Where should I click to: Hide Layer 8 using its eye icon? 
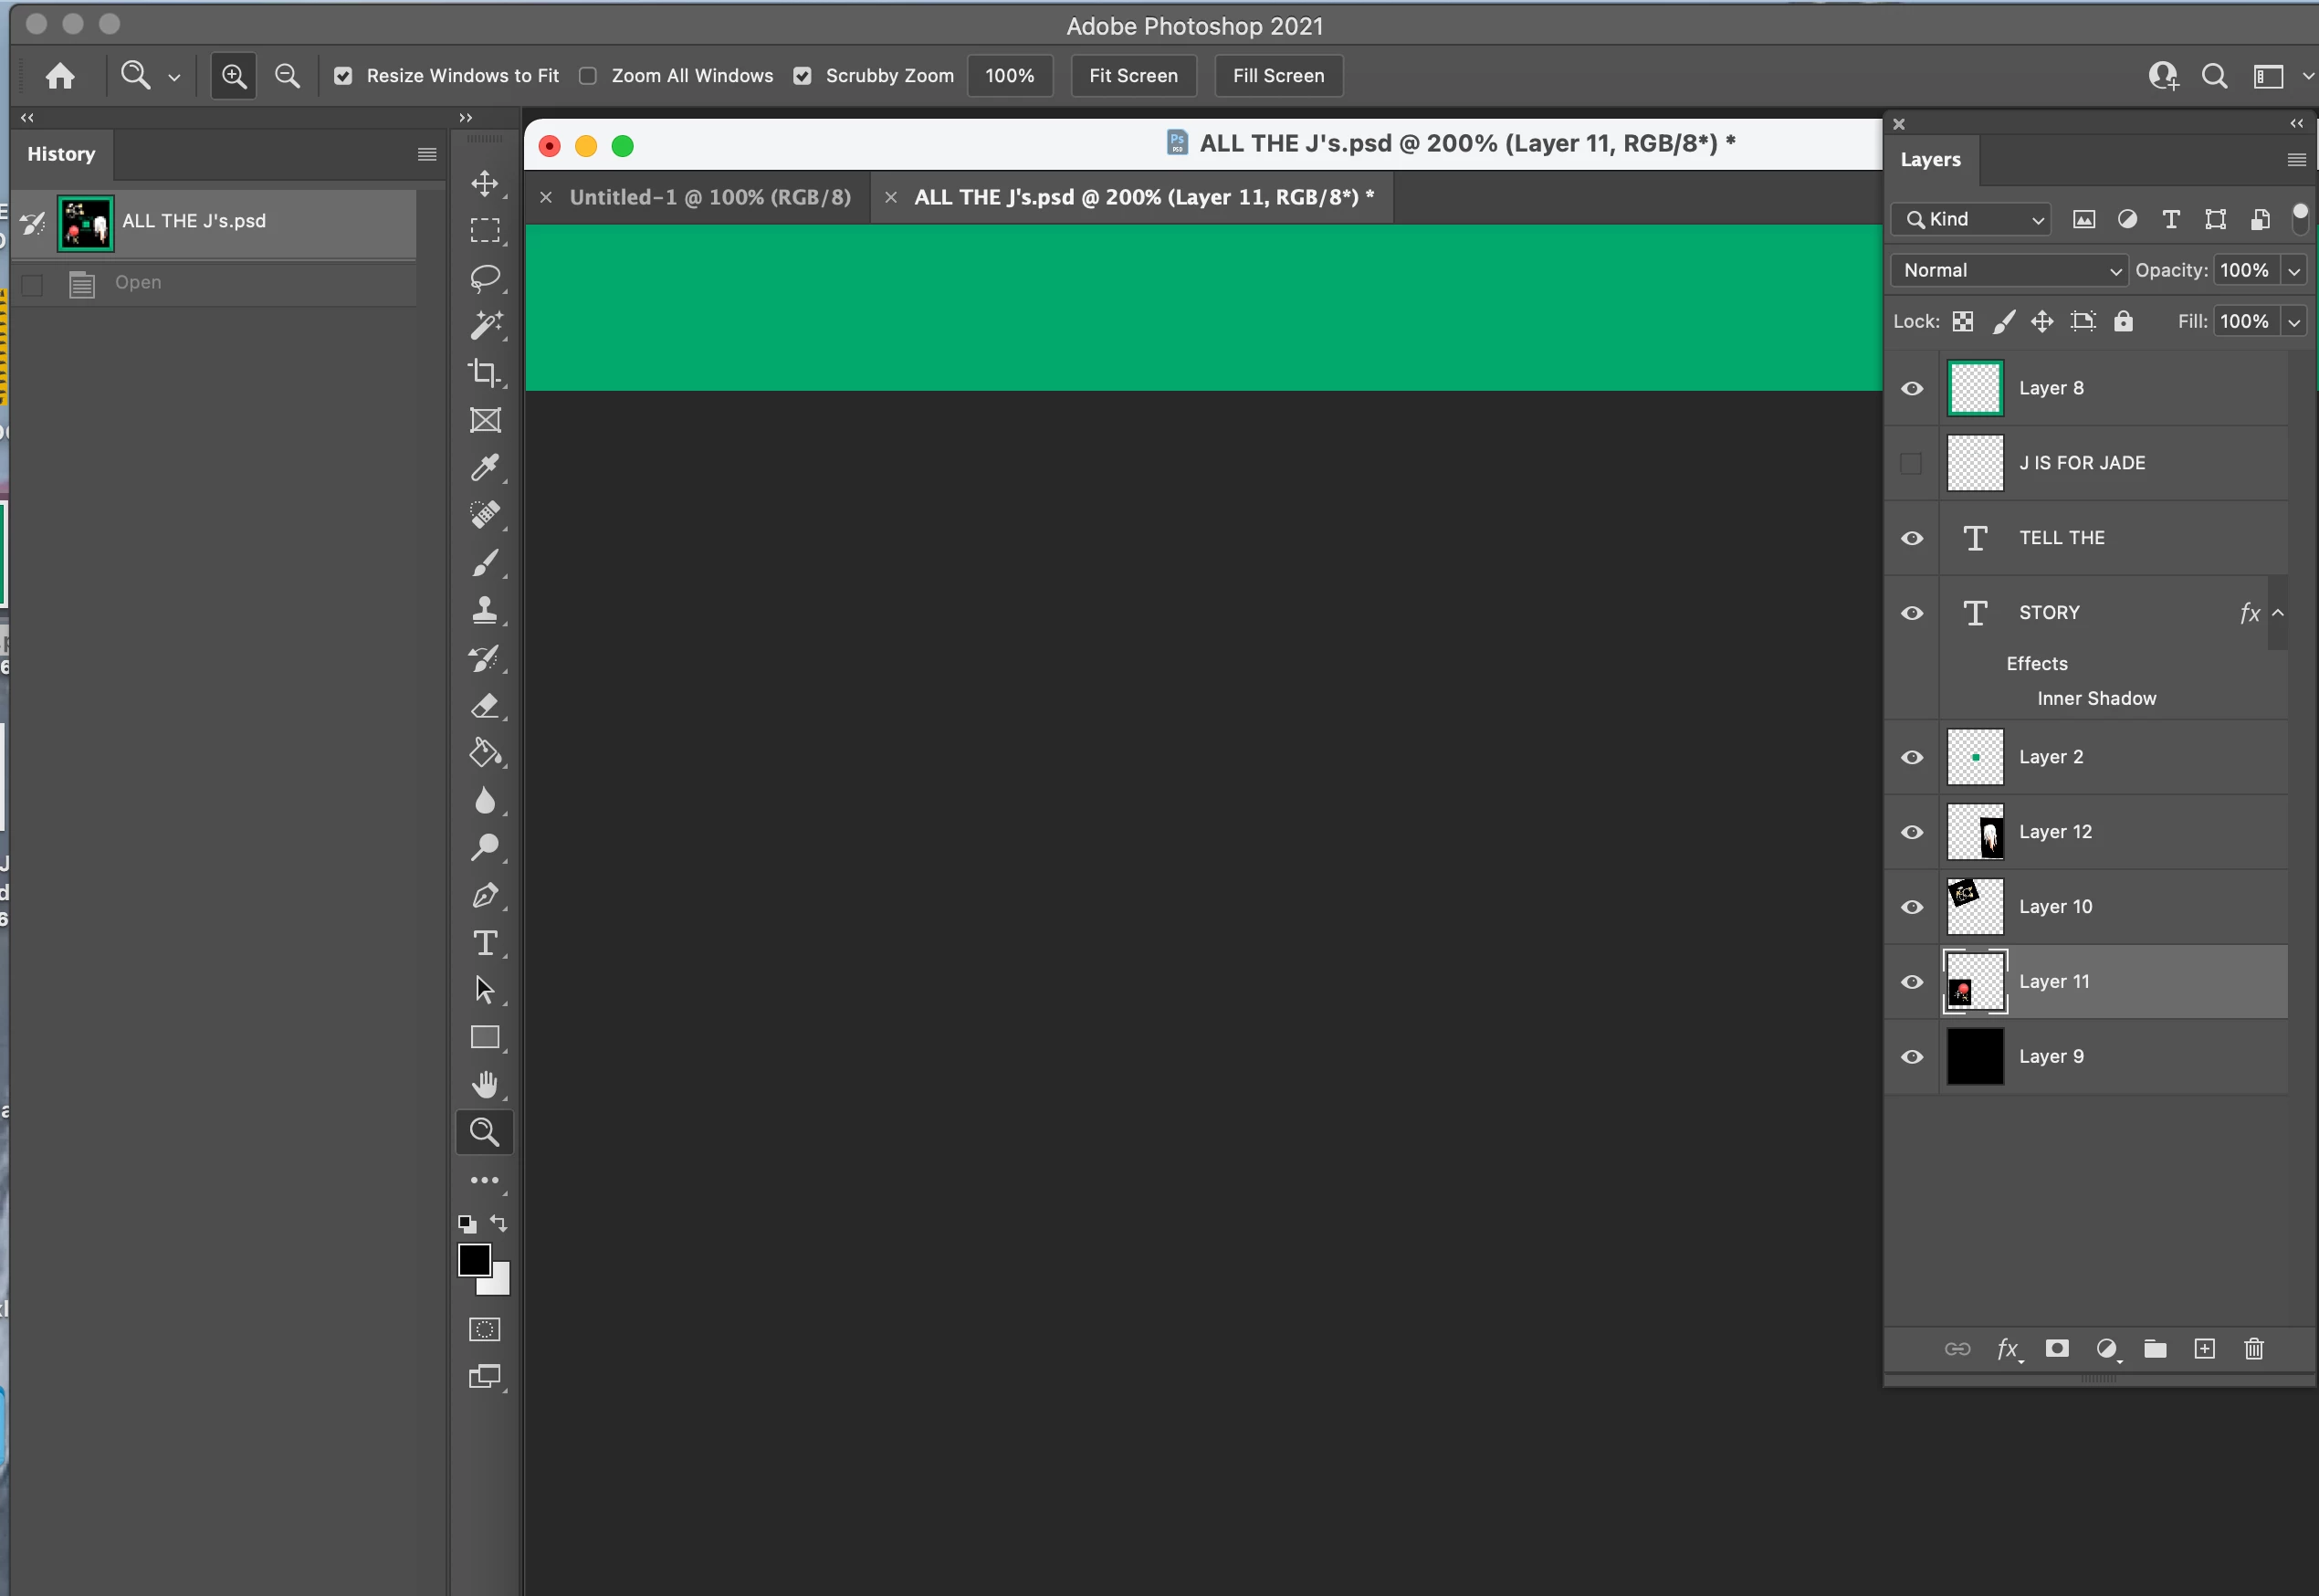pos(1912,388)
